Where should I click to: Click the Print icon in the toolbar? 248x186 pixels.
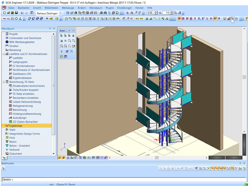point(101,13)
